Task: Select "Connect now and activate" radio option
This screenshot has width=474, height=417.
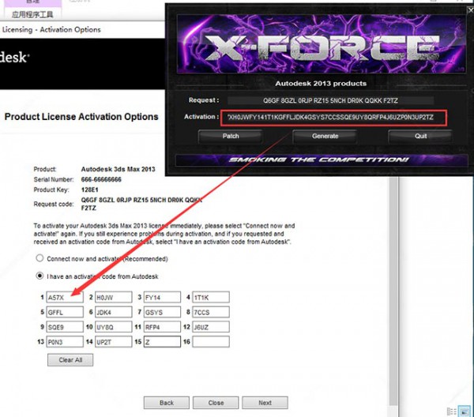Action: click(39, 258)
